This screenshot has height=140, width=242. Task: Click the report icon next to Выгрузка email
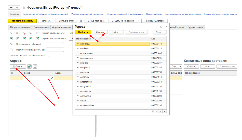click(x=81, y=21)
